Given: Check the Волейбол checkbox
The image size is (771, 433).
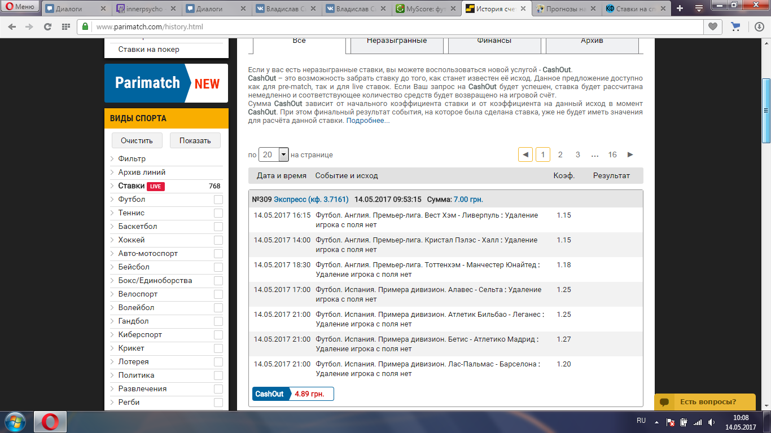Looking at the screenshot, I should pos(218,308).
